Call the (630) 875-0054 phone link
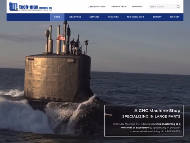This screenshot has height=143, width=190. 98,6
